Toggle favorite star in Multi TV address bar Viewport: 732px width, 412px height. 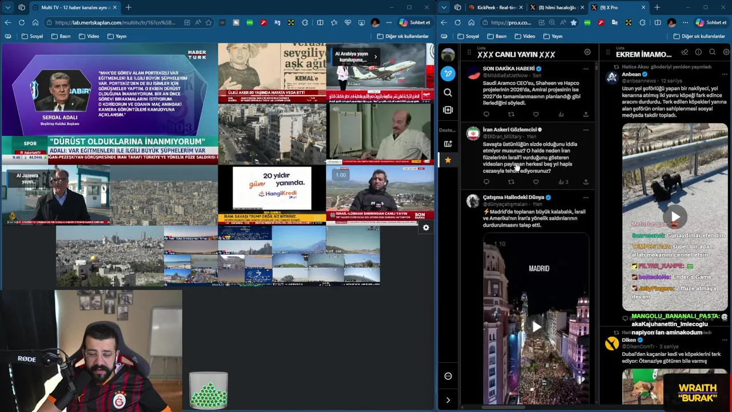coord(209,22)
